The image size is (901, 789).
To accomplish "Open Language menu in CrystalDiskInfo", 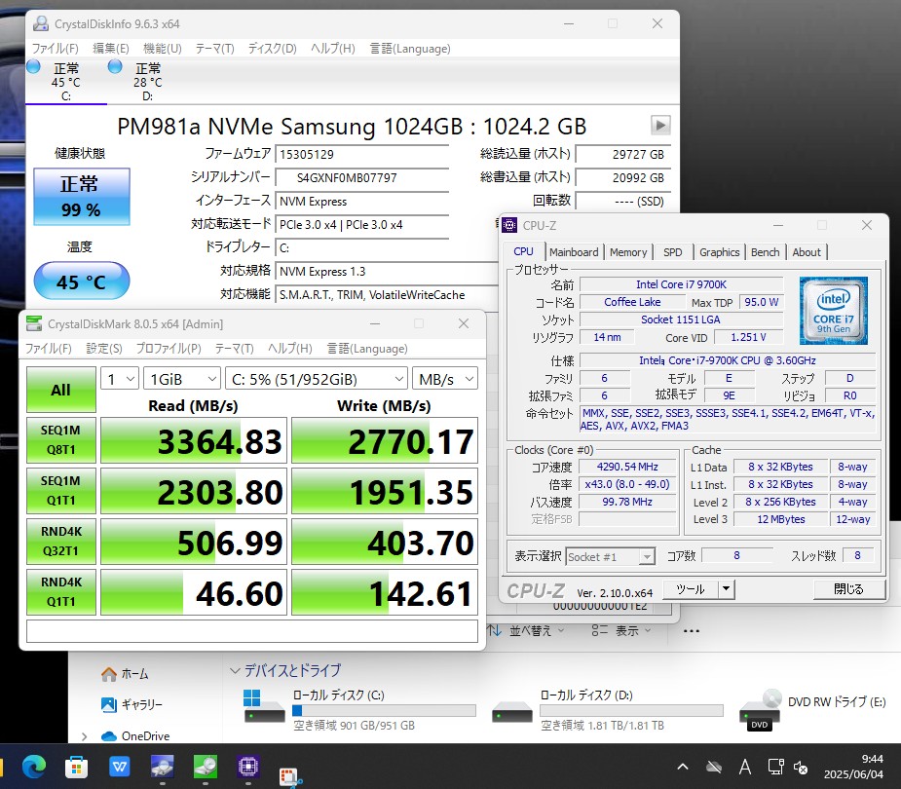I will click(x=410, y=49).
